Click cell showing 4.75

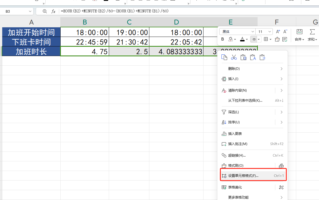[x=85, y=51]
